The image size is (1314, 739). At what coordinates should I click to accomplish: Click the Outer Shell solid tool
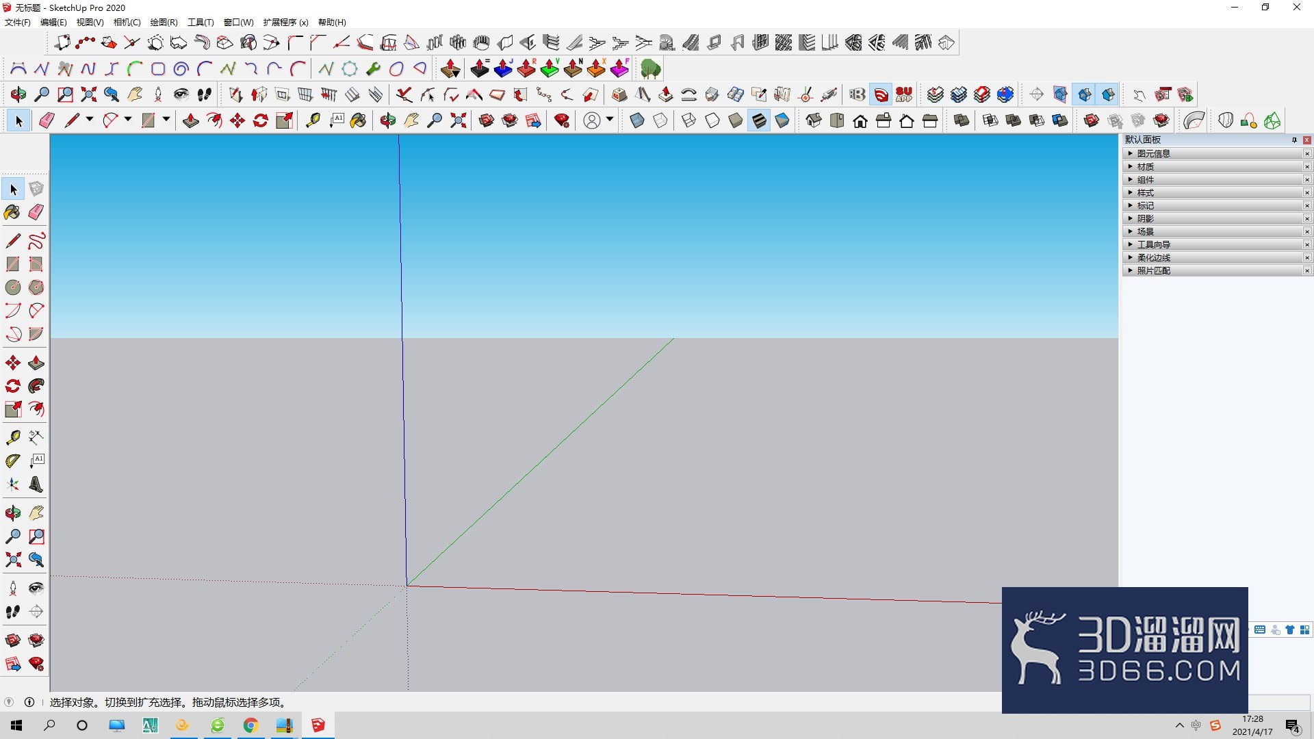click(962, 121)
